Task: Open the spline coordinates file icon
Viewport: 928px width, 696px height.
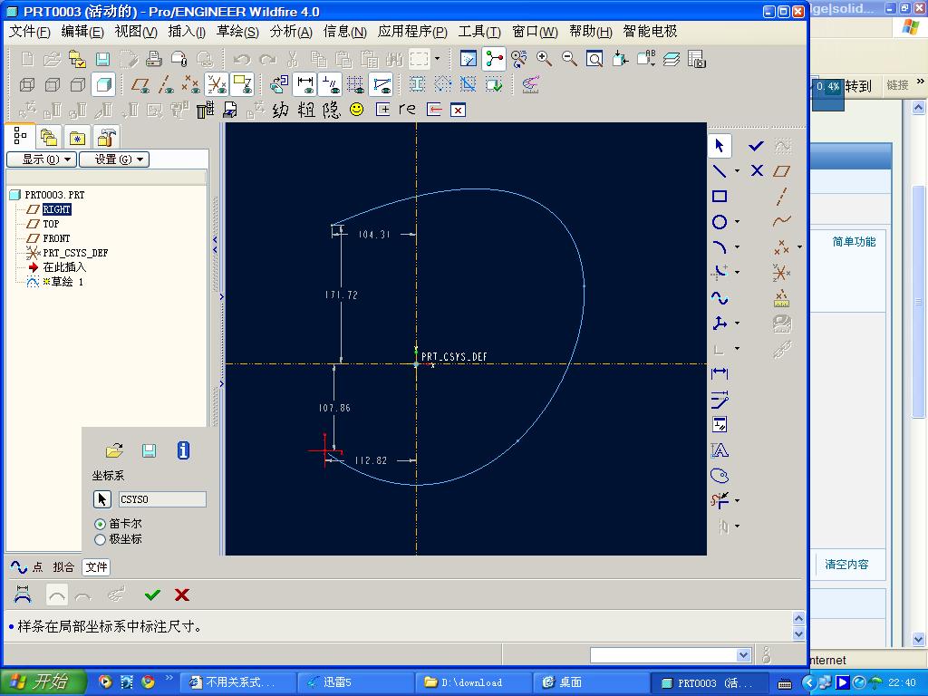Action: point(115,450)
